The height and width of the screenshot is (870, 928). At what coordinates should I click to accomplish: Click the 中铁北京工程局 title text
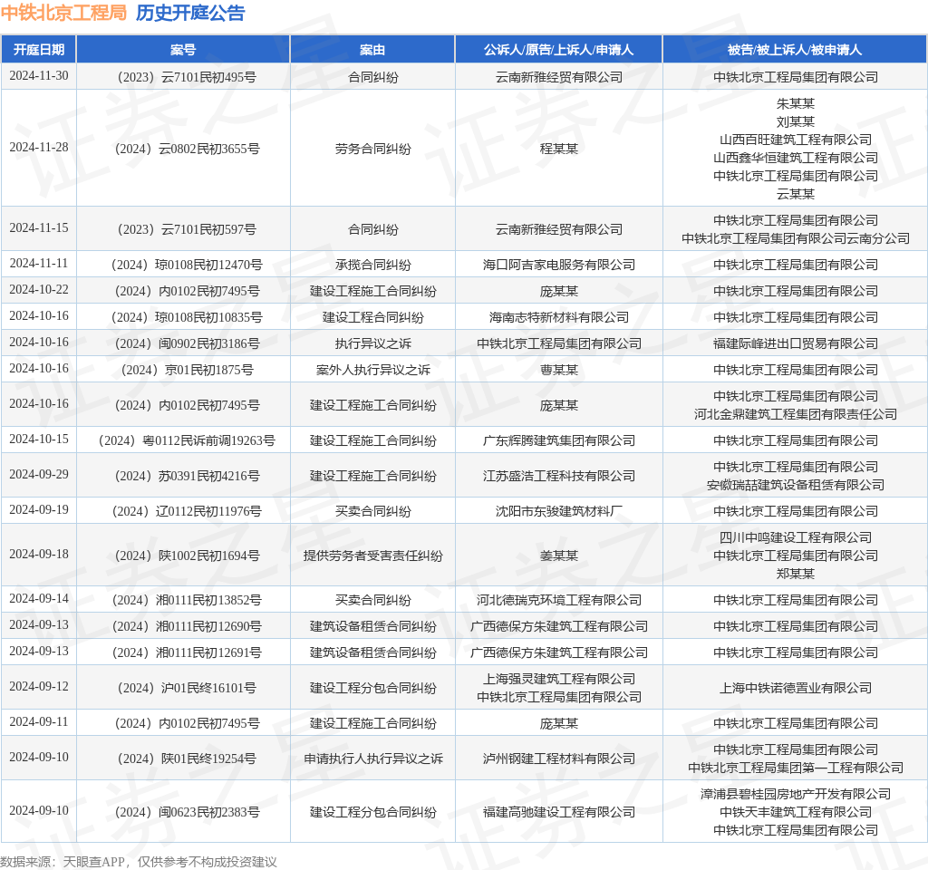[64, 13]
